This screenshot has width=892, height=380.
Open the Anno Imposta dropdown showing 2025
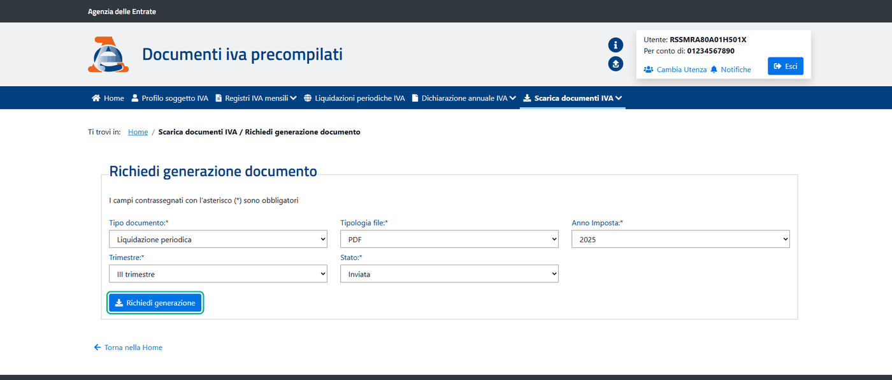click(680, 239)
